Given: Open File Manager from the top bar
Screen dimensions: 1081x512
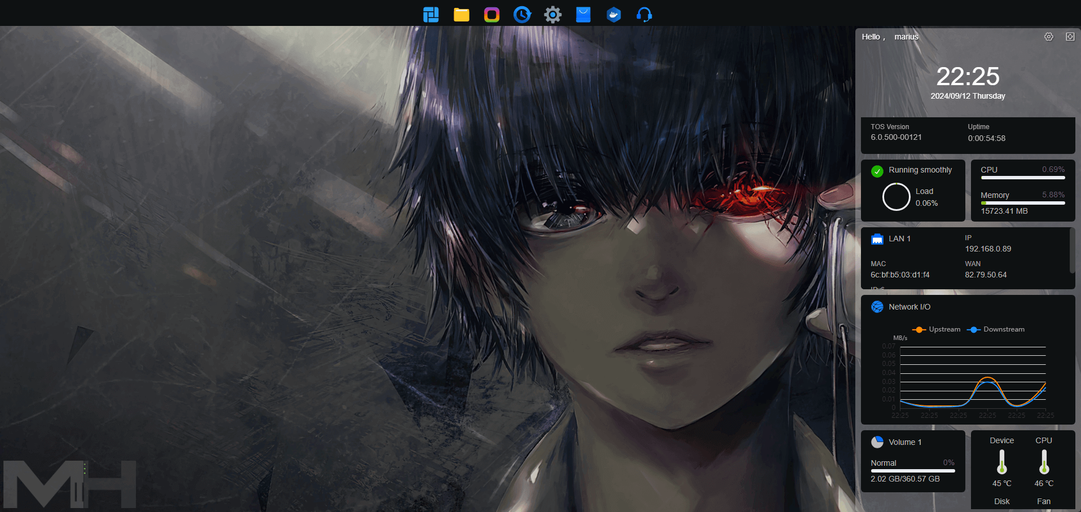Looking at the screenshot, I should [462, 15].
